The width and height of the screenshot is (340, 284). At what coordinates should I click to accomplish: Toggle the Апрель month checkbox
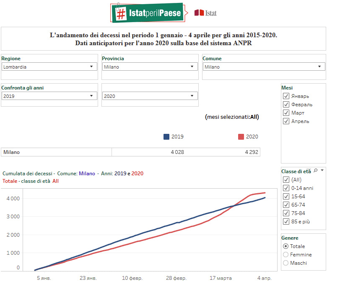[286, 121]
